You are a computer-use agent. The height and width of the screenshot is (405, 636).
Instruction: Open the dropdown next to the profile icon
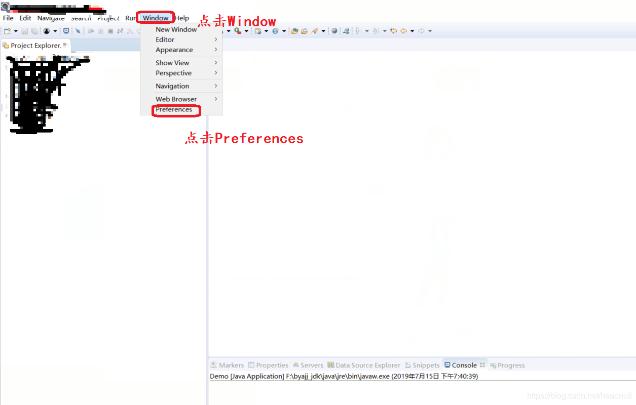(x=55, y=31)
